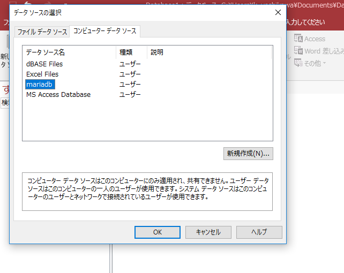Image resolution: width=344 pixels, height=273 pixels.
Task: Click the ユーザー type cell for mariadb
Action: pyautogui.click(x=130, y=85)
